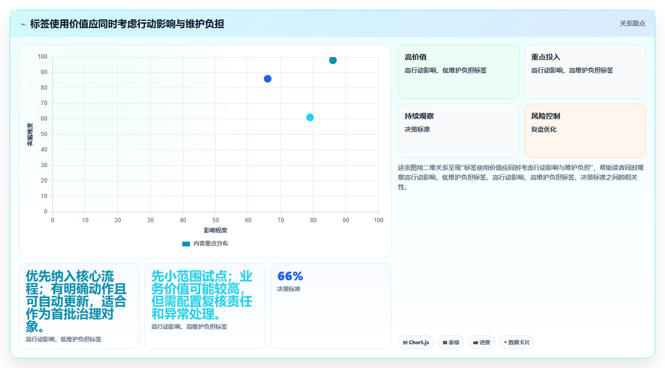665x368 pixels.
Task: Click the lightning icon beside the title
Action: 23,24
